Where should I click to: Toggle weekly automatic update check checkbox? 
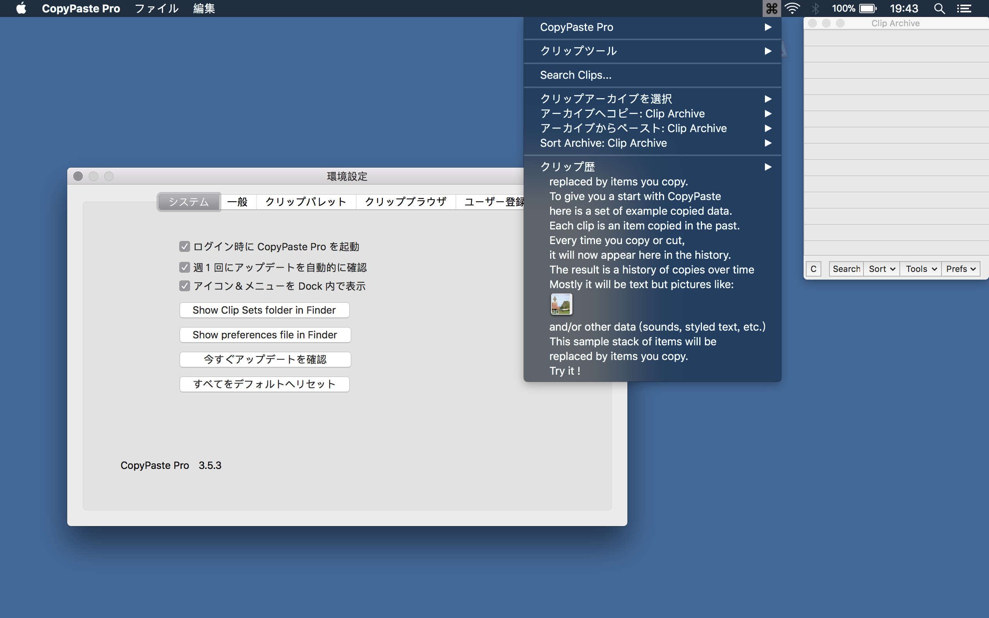[x=184, y=267]
